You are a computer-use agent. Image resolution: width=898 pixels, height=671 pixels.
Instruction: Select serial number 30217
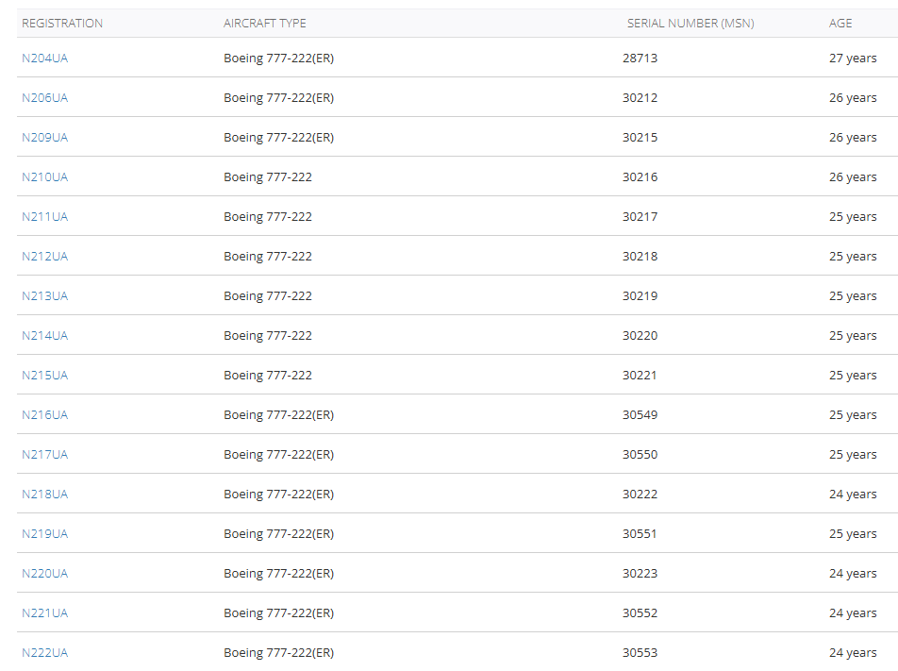pyautogui.click(x=640, y=217)
